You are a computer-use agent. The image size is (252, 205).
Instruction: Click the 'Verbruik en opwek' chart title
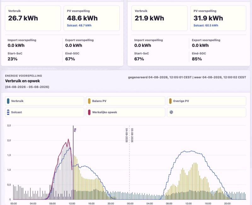pos(22,81)
